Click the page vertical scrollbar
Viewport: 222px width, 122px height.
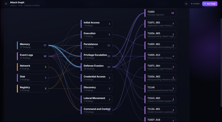click(221, 63)
